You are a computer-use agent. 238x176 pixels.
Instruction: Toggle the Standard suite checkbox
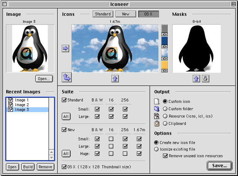(x=64, y=100)
